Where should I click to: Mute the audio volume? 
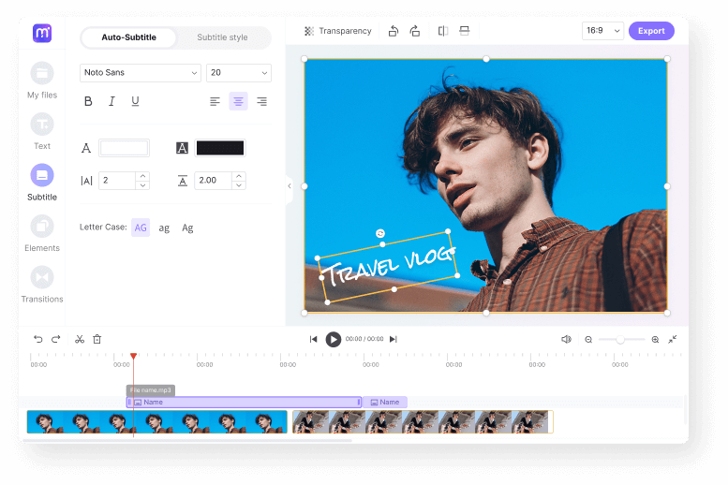pyautogui.click(x=566, y=339)
